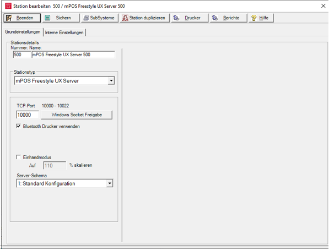Click the Hilfe question mark icon
The width and height of the screenshot is (329, 250).
(254, 18)
